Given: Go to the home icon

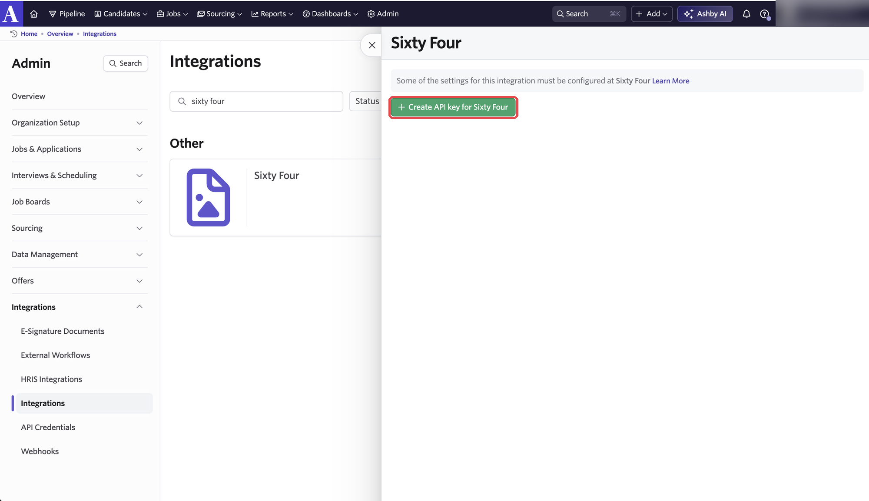Looking at the screenshot, I should 34,14.
